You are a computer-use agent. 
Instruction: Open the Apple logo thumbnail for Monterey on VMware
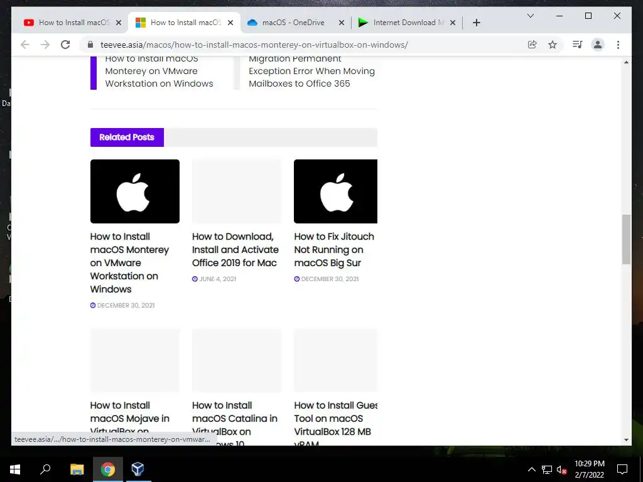(x=135, y=191)
